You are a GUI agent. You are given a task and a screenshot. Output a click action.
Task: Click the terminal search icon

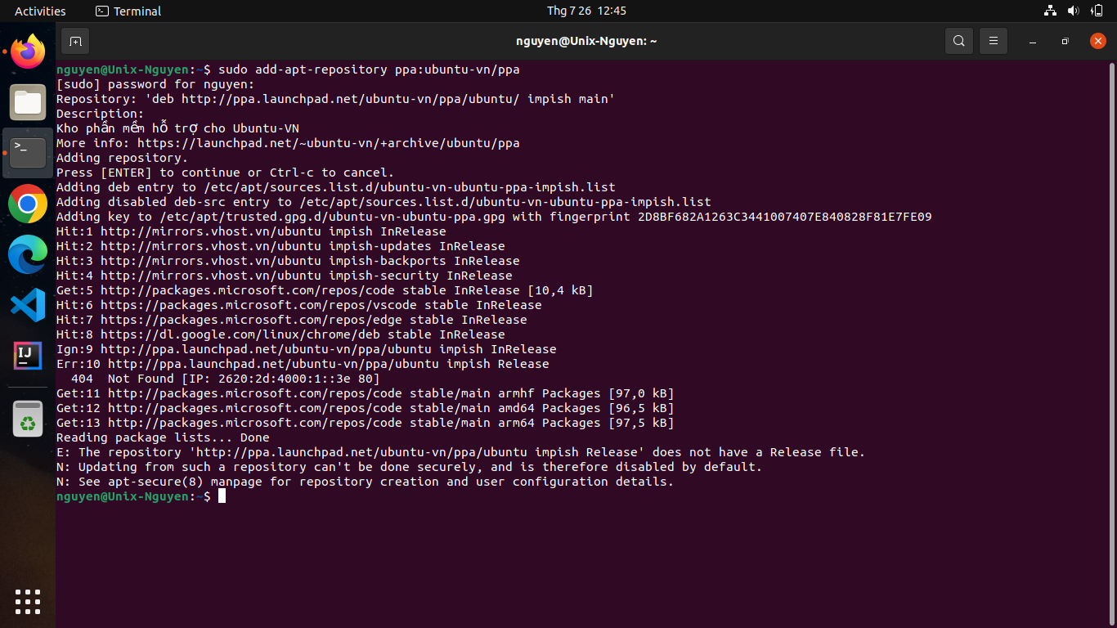pos(959,41)
